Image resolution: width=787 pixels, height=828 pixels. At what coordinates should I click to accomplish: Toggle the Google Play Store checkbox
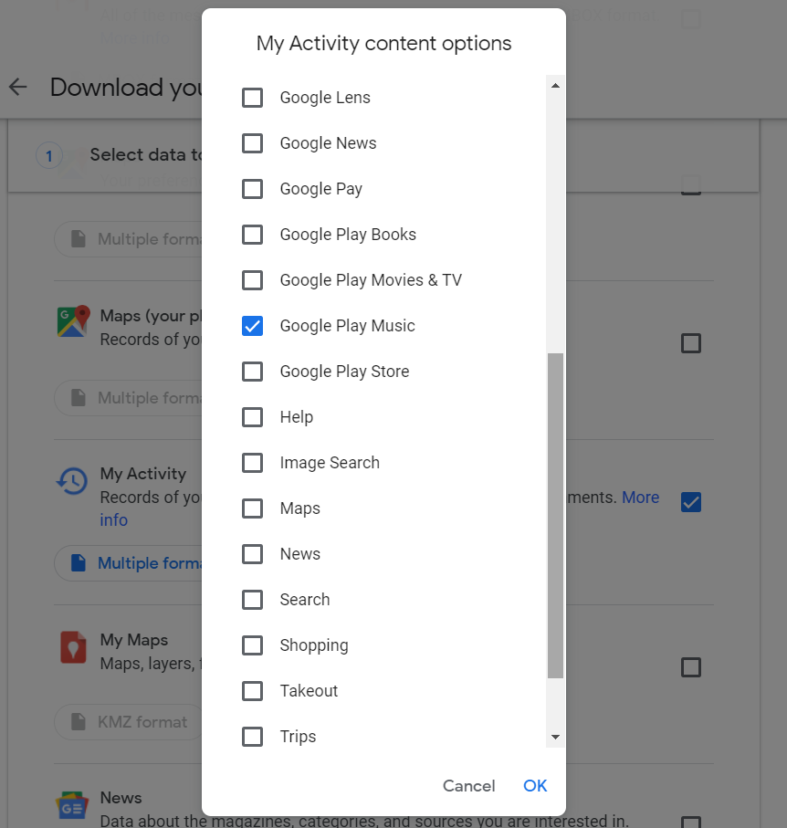click(252, 372)
